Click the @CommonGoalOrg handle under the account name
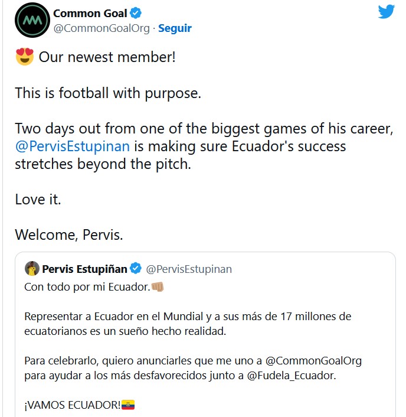The width and height of the screenshot is (406, 417). pyautogui.click(x=103, y=28)
